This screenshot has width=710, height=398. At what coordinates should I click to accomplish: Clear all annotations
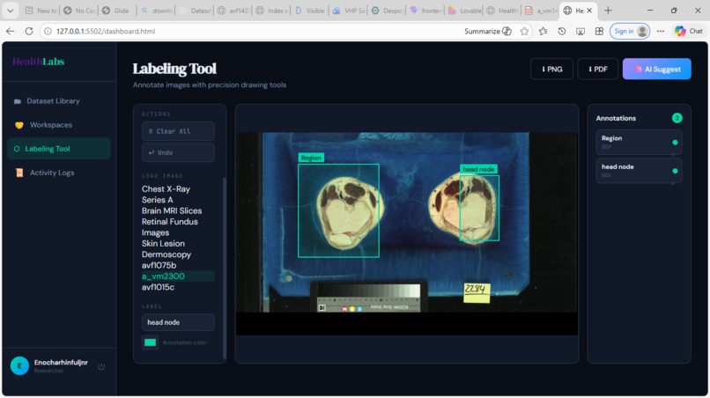click(x=178, y=131)
